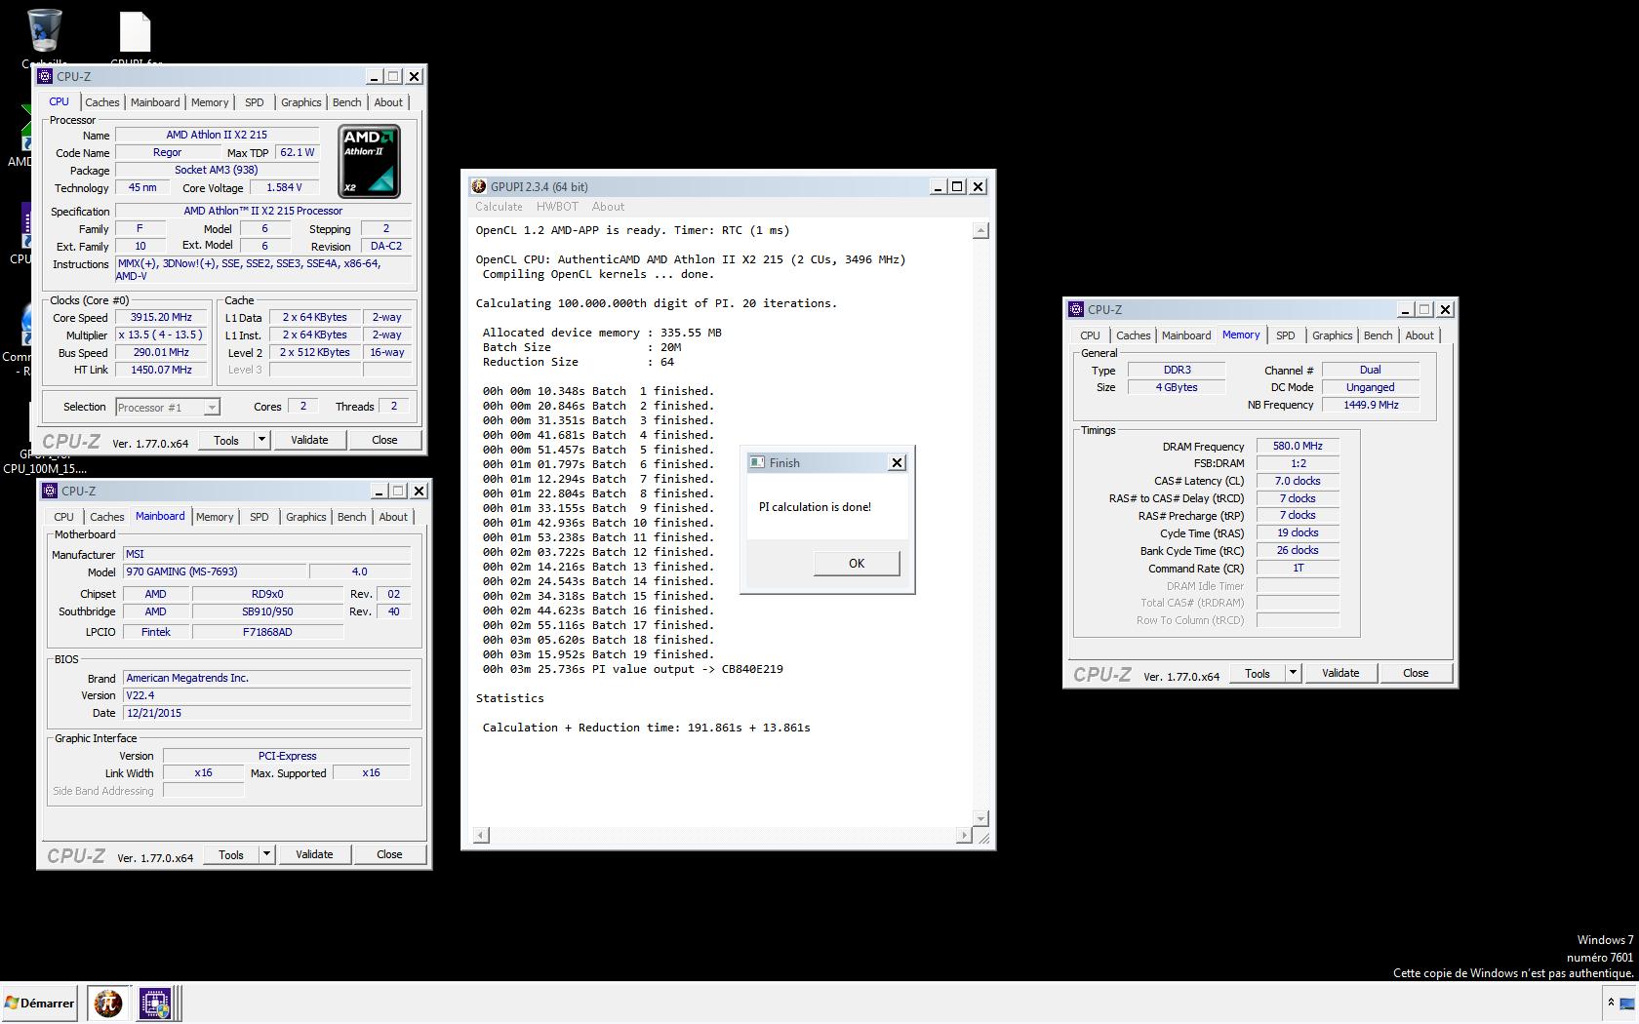Screen dimensions: 1639x1024
Task: Click the GPUPI horizontal scrollbar right arrow
Action: [964, 835]
